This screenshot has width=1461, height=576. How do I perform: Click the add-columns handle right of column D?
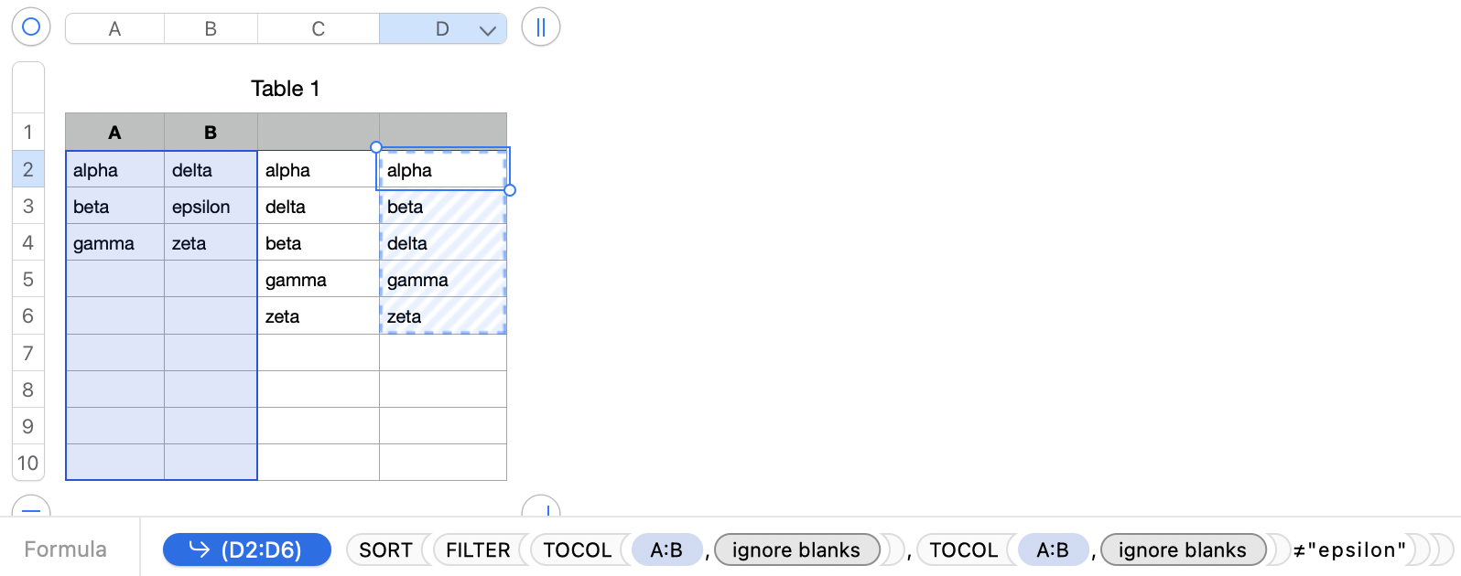click(x=540, y=27)
